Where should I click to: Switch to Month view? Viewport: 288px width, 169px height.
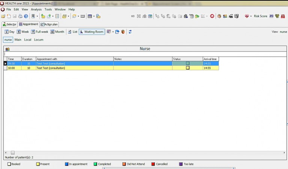tap(57, 32)
